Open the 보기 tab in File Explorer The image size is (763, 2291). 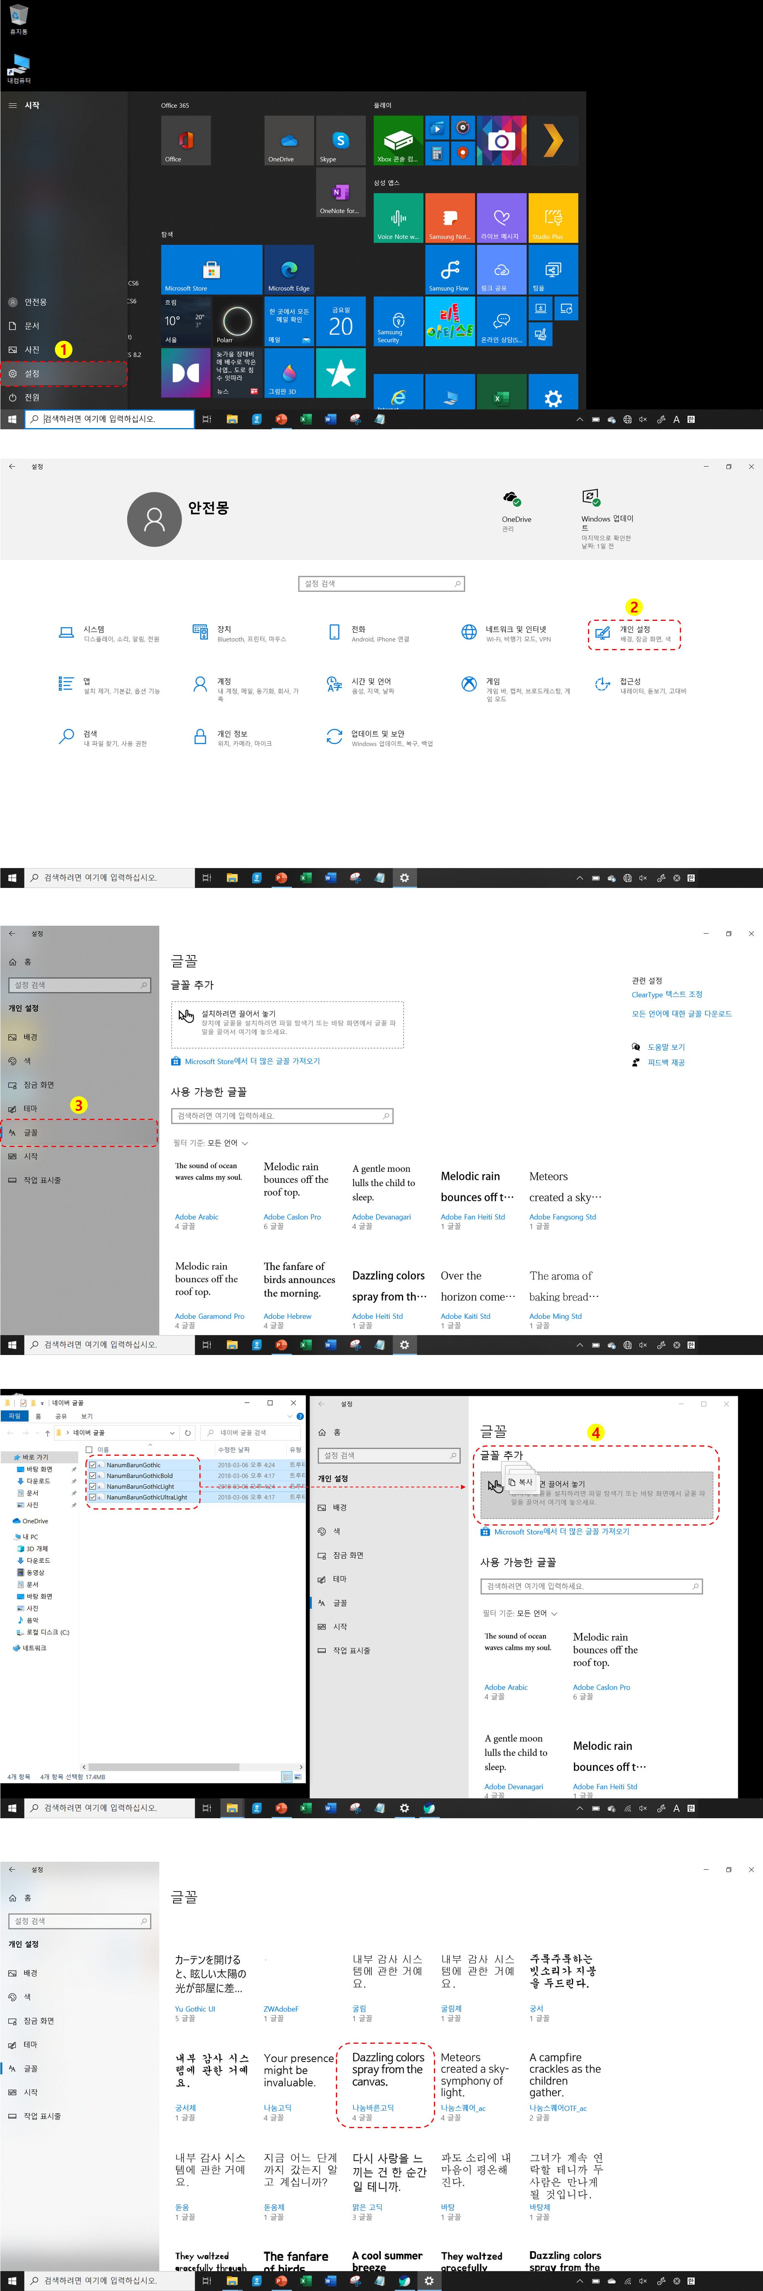(x=87, y=1416)
